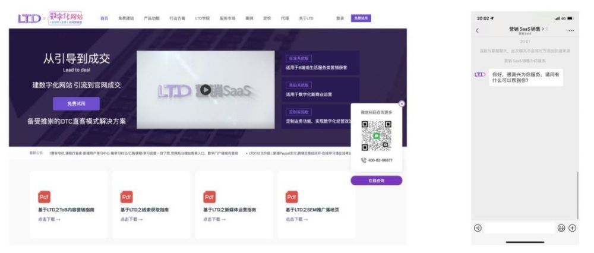Click the LTD logo in the website header

[29, 18]
